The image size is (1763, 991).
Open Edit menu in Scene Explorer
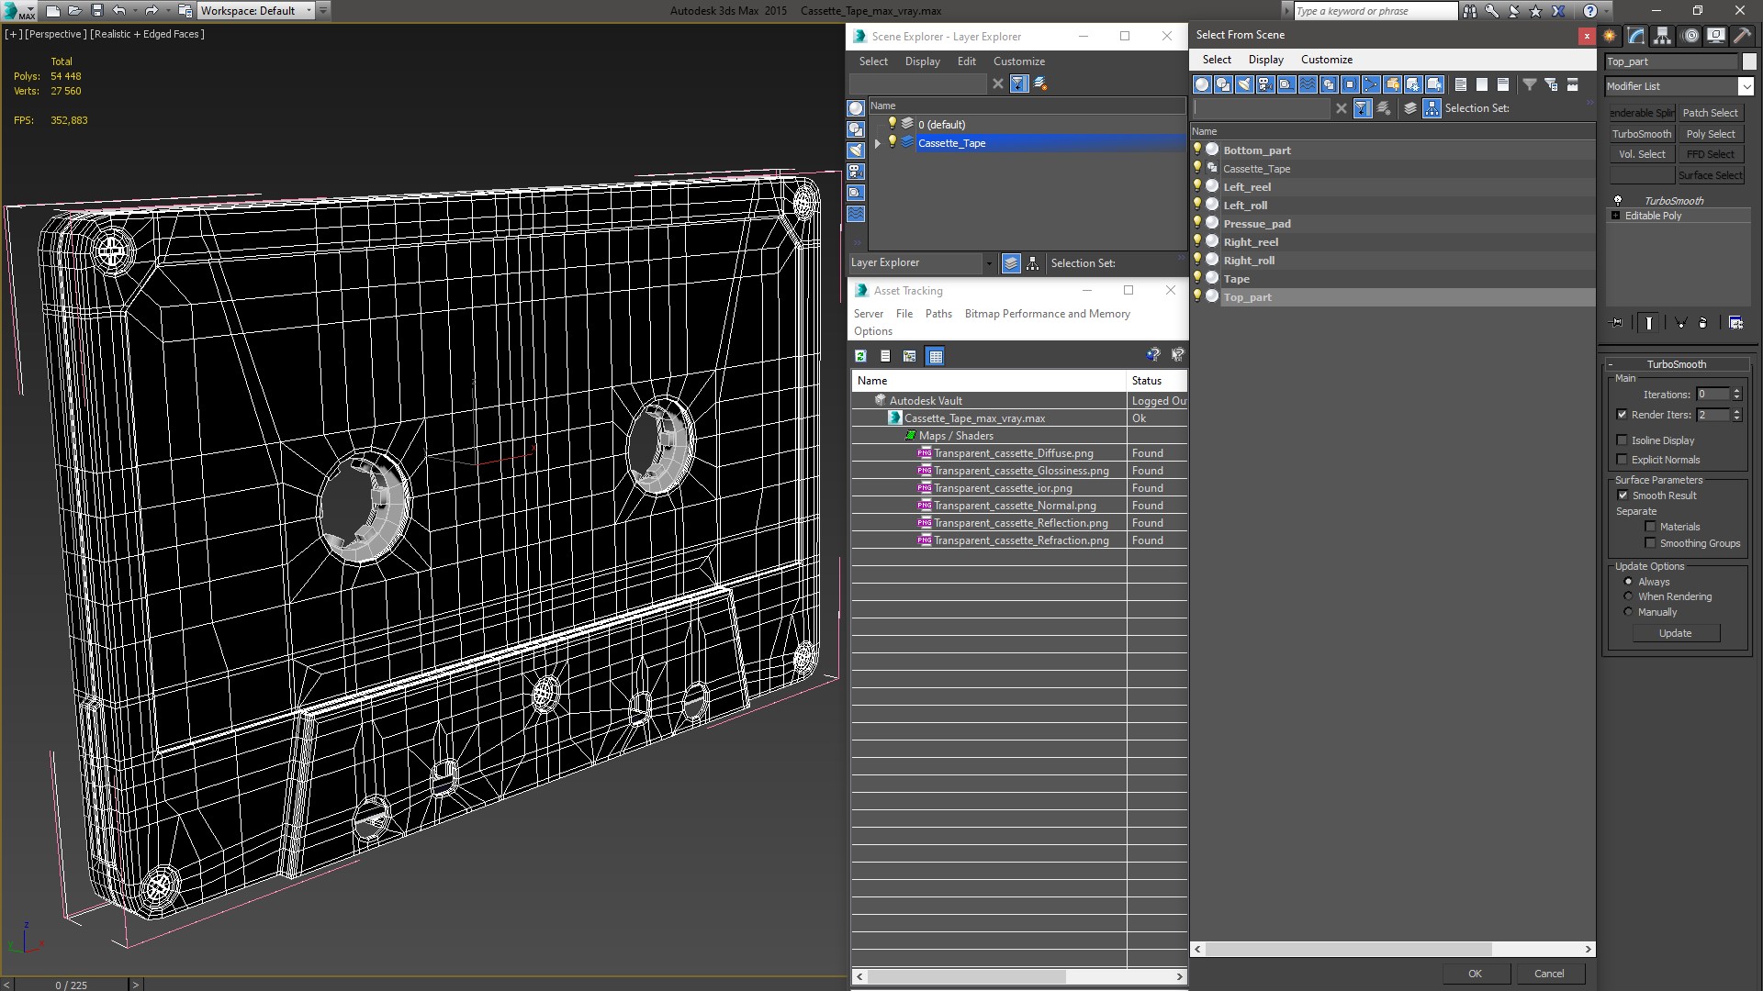(x=966, y=61)
